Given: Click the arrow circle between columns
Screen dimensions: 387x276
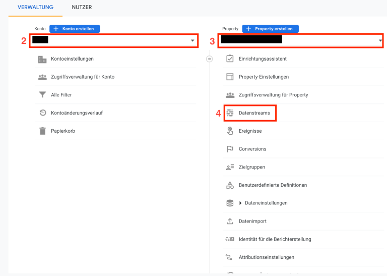Looking at the screenshot, I should click(x=210, y=59).
